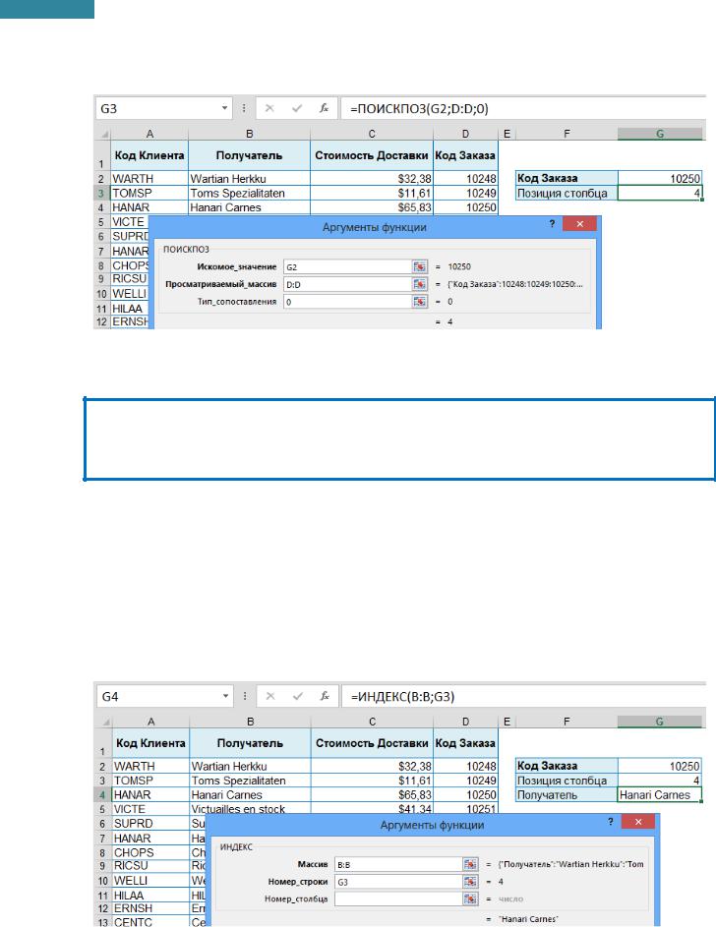Image resolution: width=716 pixels, height=927 pixels.
Task: Click the Тип_сопоставления field containing 0
Action: pos(347,302)
